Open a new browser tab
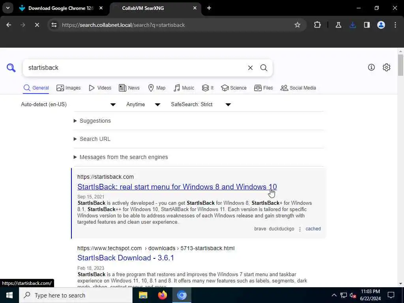The height and width of the screenshot is (303, 404). click(x=209, y=8)
